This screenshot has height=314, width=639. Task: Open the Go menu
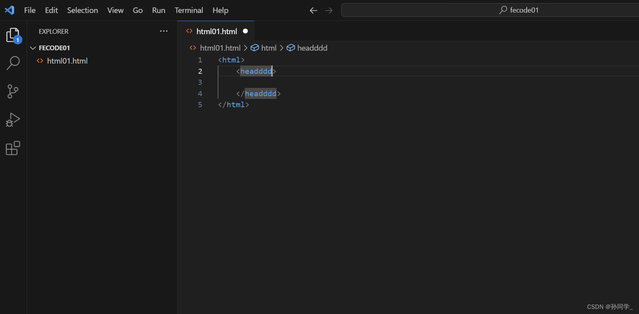138,10
